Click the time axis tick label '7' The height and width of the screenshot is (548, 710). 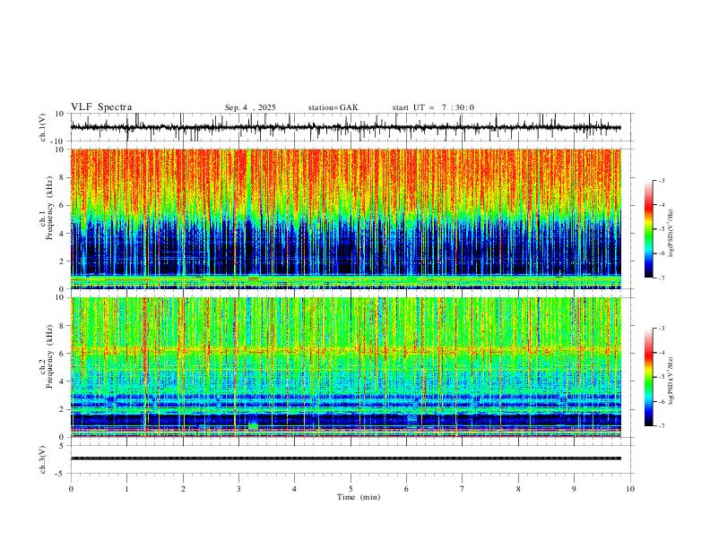[x=463, y=489]
